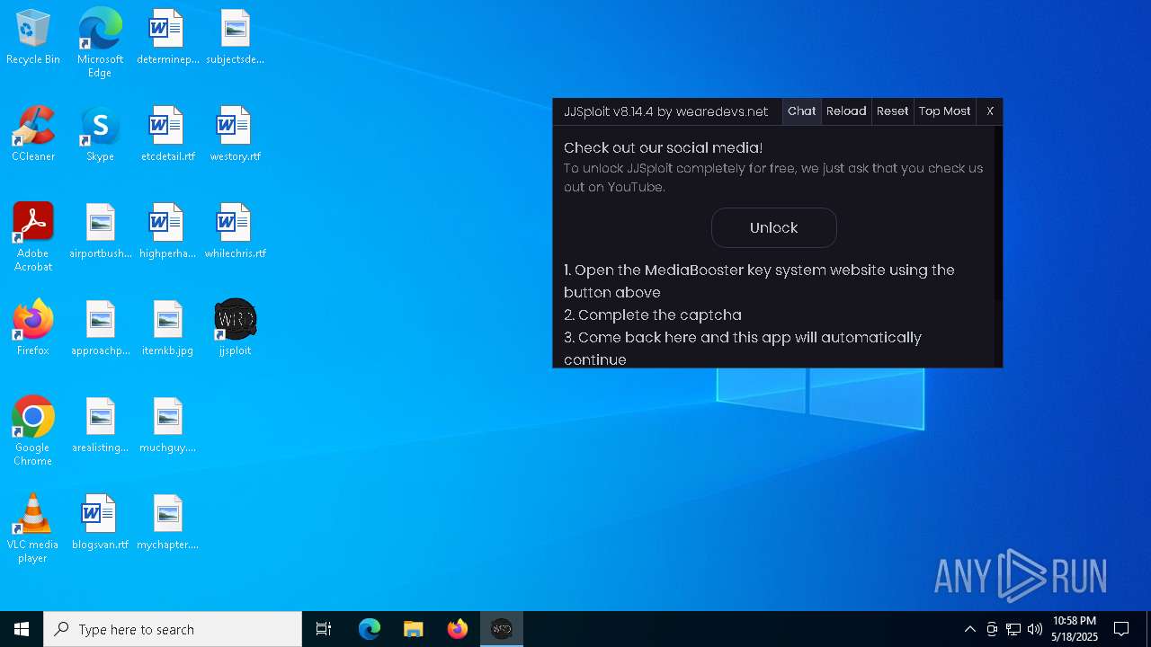Open File Explorer from the taskbar
The height and width of the screenshot is (647, 1151).
coord(414,629)
